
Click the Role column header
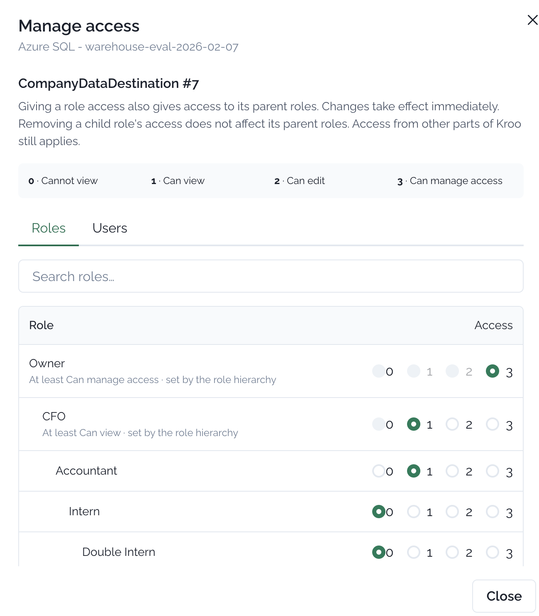pyautogui.click(x=41, y=325)
